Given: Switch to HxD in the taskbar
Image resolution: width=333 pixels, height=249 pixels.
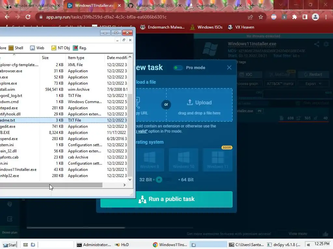Looking at the screenshot, I should point(122,245).
